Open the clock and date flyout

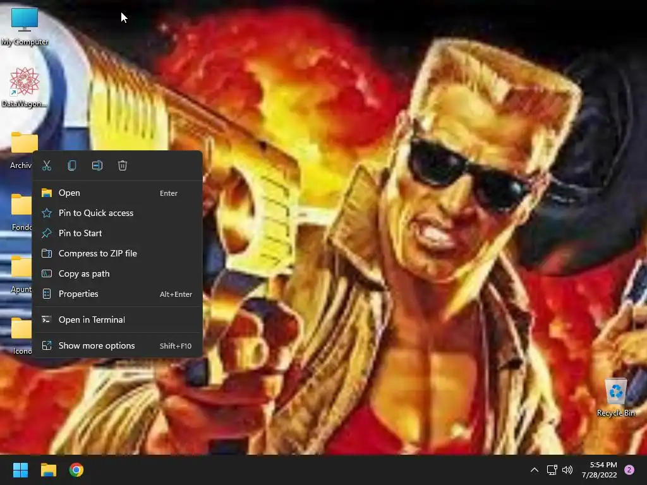(600, 470)
